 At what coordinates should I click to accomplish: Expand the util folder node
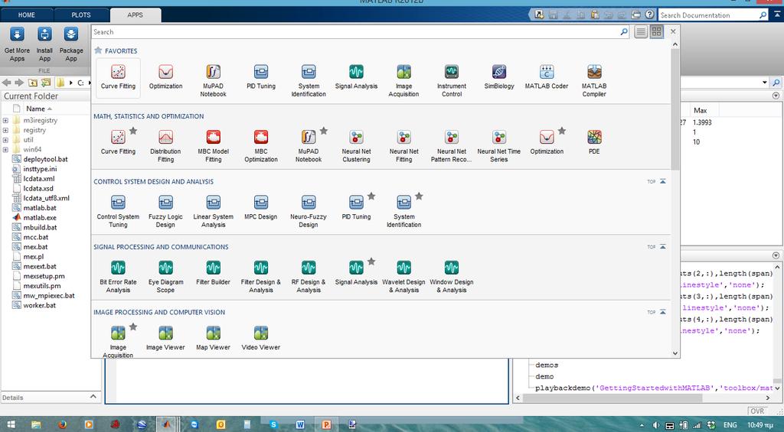5,140
